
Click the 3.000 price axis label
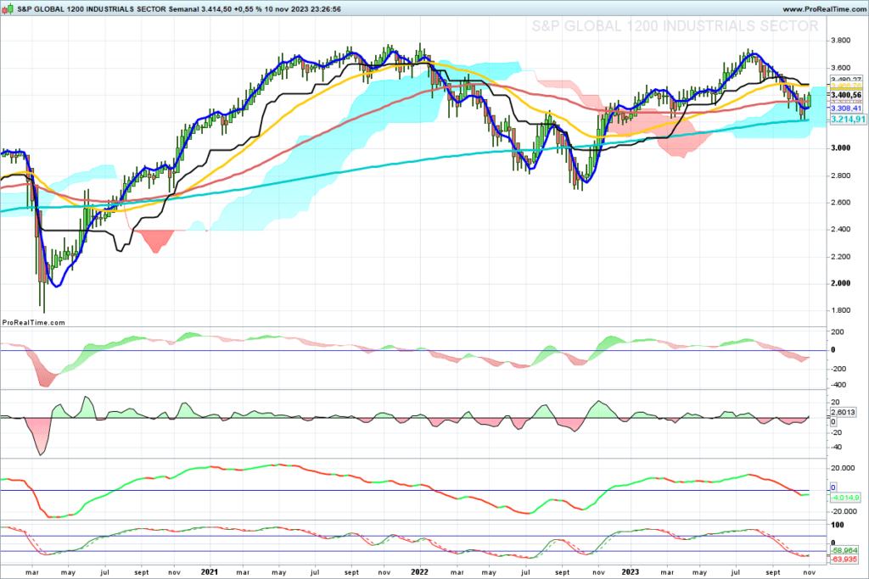[841, 148]
